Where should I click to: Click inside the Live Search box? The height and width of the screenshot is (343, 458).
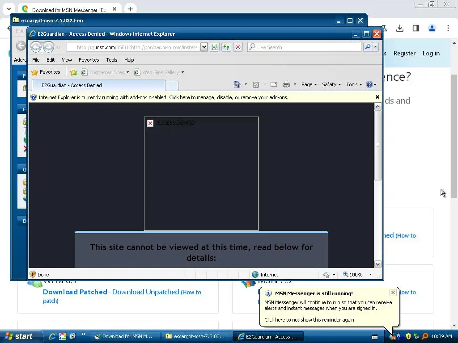point(304,47)
